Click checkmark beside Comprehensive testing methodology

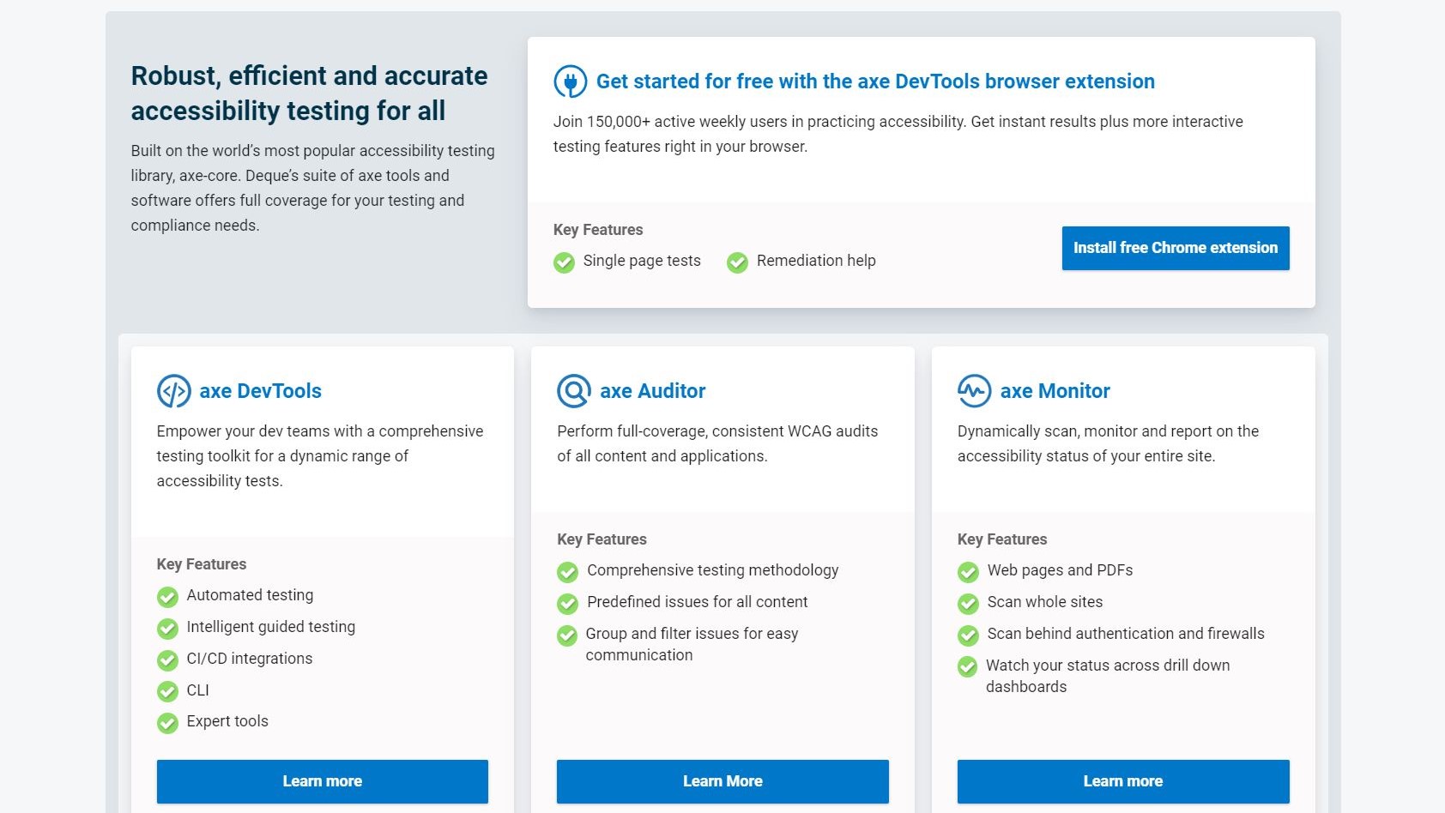[567, 572]
